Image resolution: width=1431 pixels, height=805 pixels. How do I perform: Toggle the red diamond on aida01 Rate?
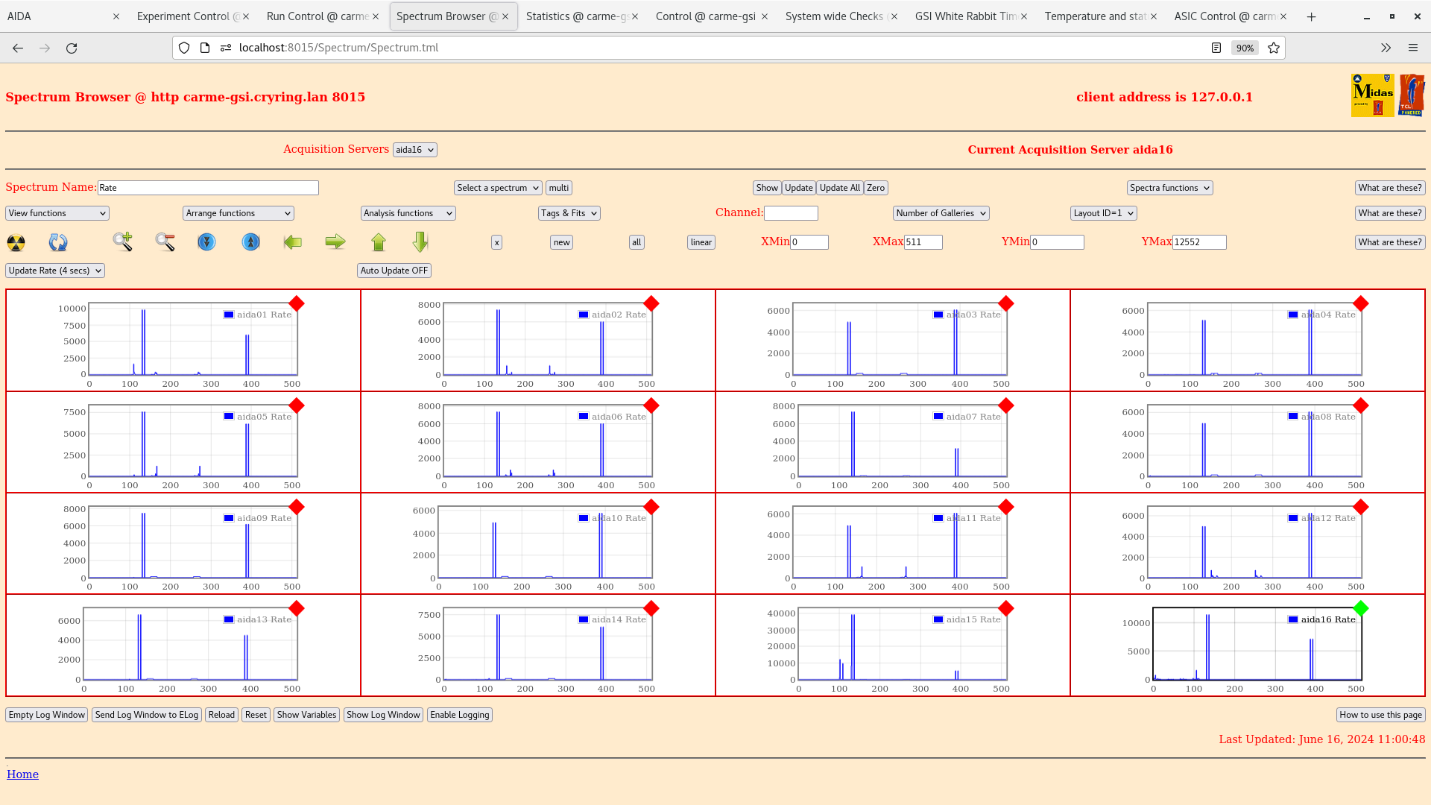(297, 303)
